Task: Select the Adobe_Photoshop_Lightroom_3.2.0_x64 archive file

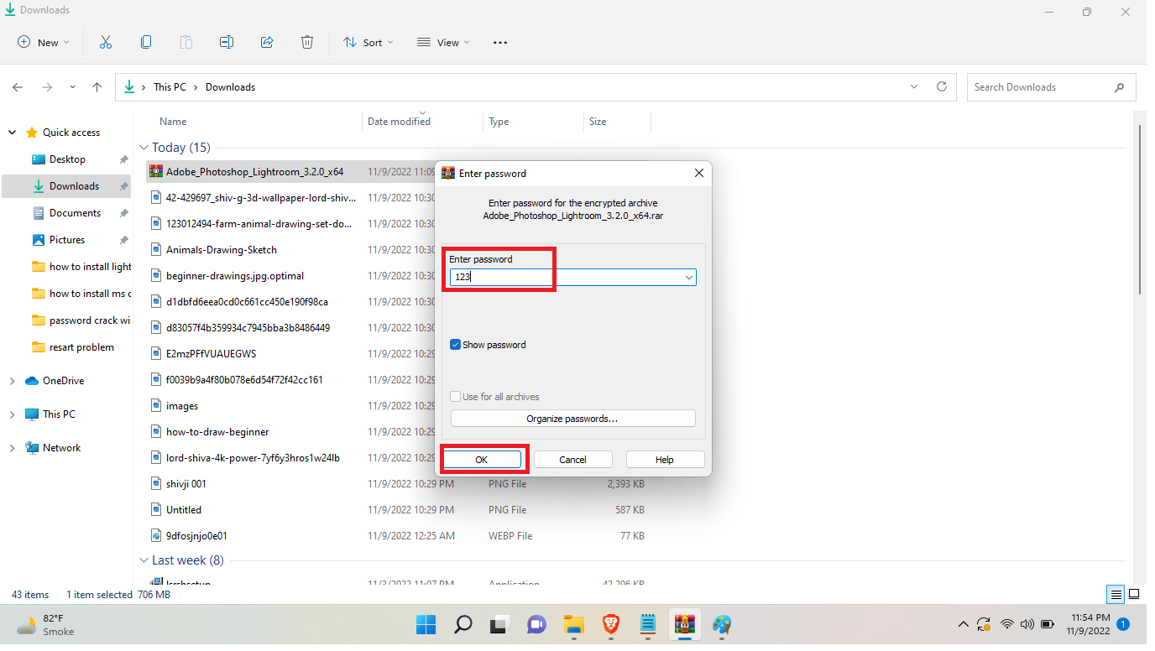Action: click(254, 172)
